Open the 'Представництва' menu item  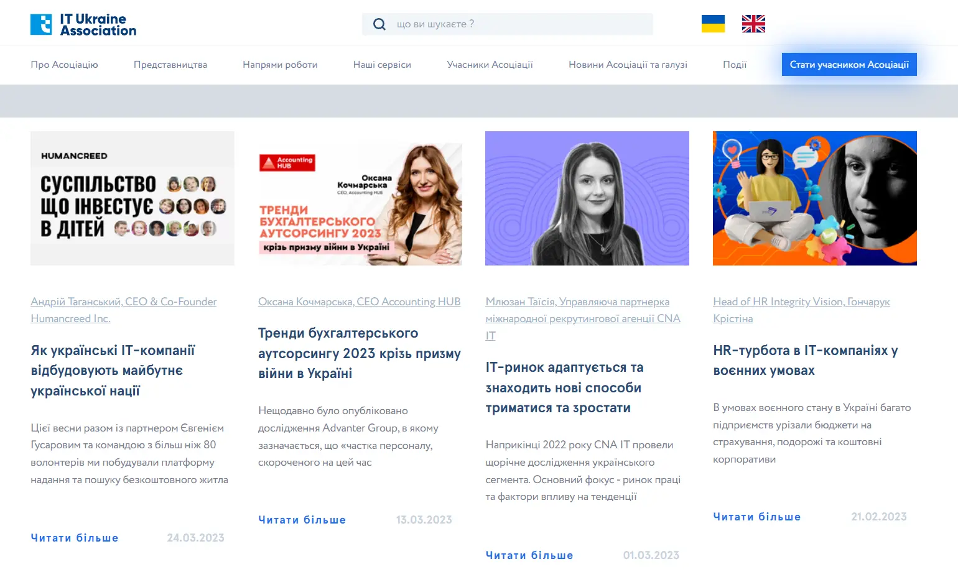(170, 65)
